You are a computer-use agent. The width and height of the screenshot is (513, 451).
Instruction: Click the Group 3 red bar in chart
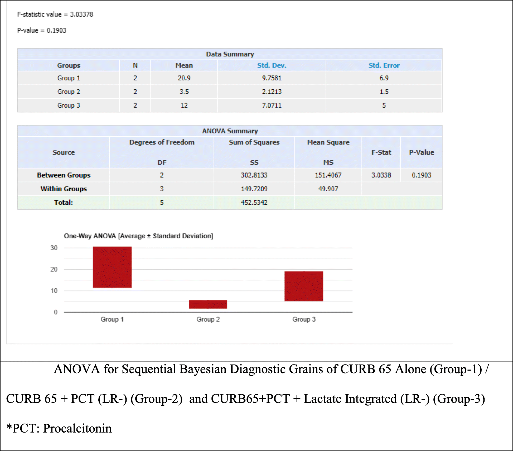point(304,286)
